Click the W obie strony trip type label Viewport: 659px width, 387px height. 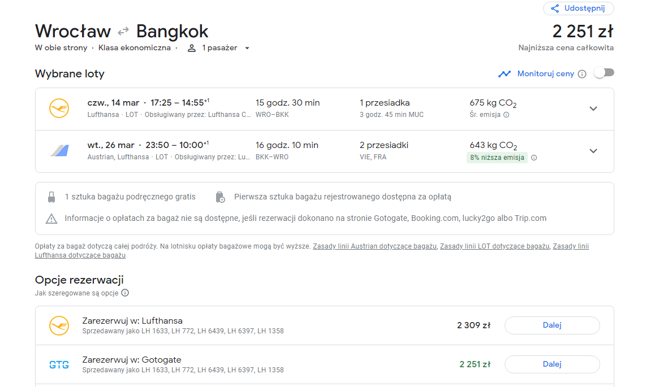(61, 48)
